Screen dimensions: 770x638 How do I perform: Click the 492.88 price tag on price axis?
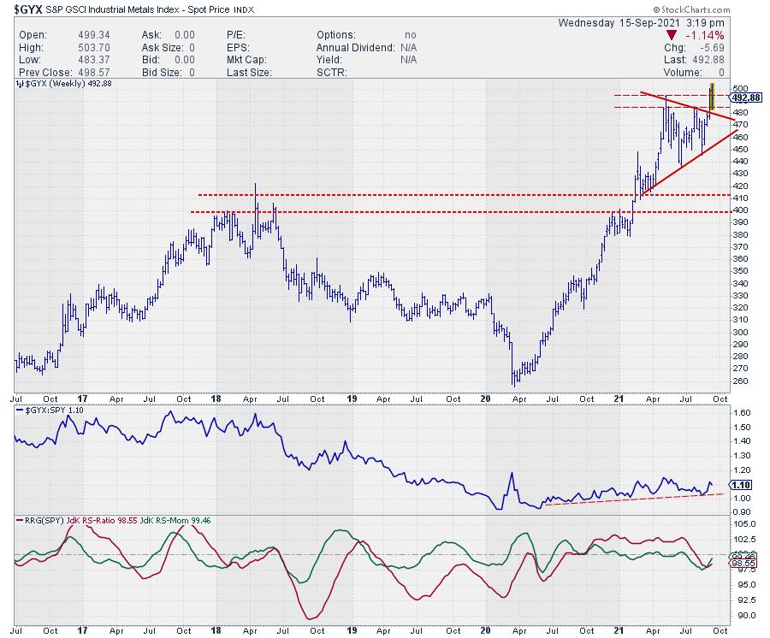click(743, 97)
